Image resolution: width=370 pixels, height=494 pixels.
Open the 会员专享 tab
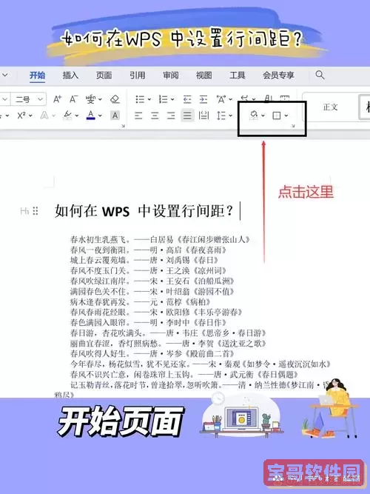[x=278, y=76]
